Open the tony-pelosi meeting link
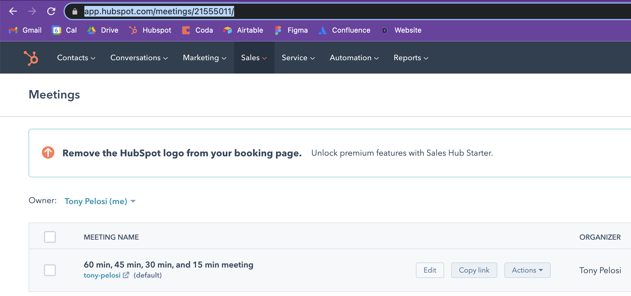 tap(102, 275)
